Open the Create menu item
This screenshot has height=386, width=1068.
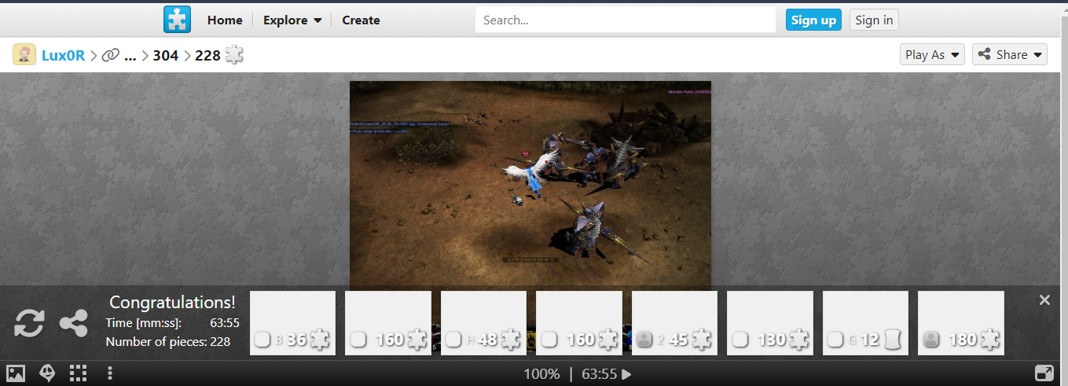(x=361, y=20)
